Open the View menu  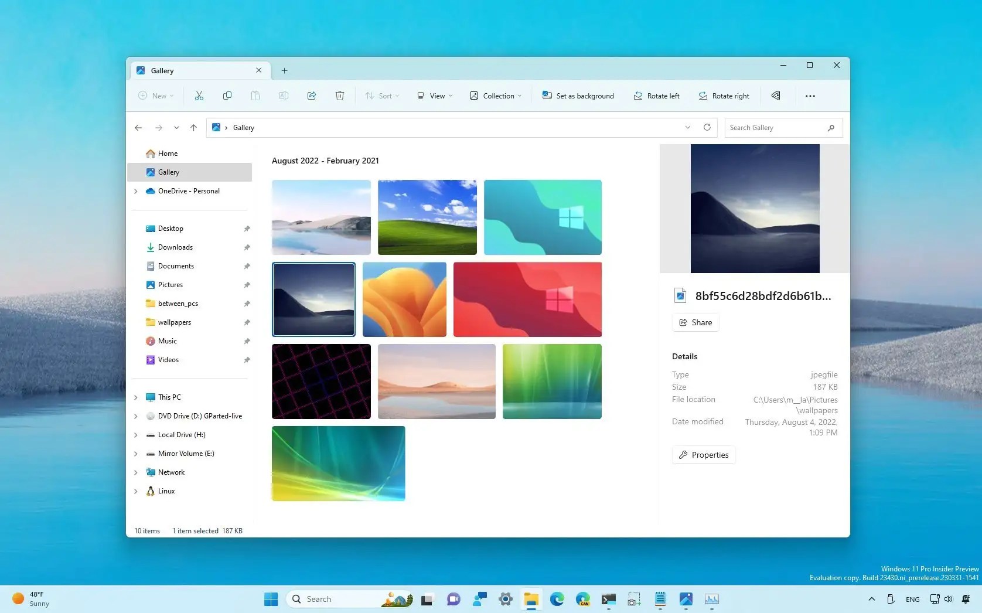(434, 96)
